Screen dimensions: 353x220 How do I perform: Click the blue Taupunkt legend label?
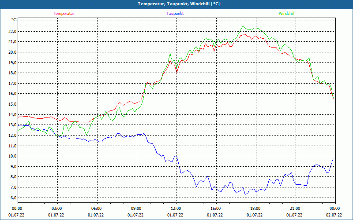click(x=175, y=14)
